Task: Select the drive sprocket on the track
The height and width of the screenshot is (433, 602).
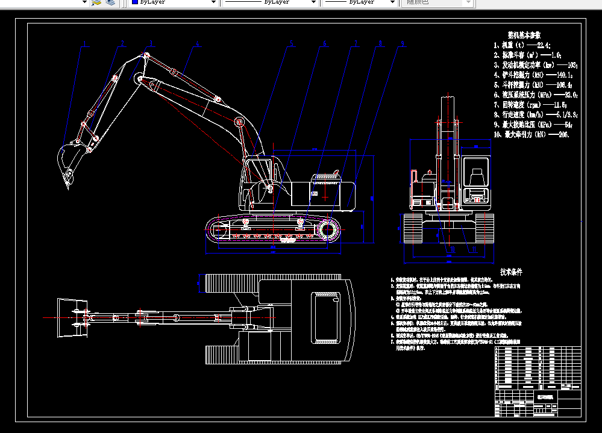Action: click(x=327, y=230)
